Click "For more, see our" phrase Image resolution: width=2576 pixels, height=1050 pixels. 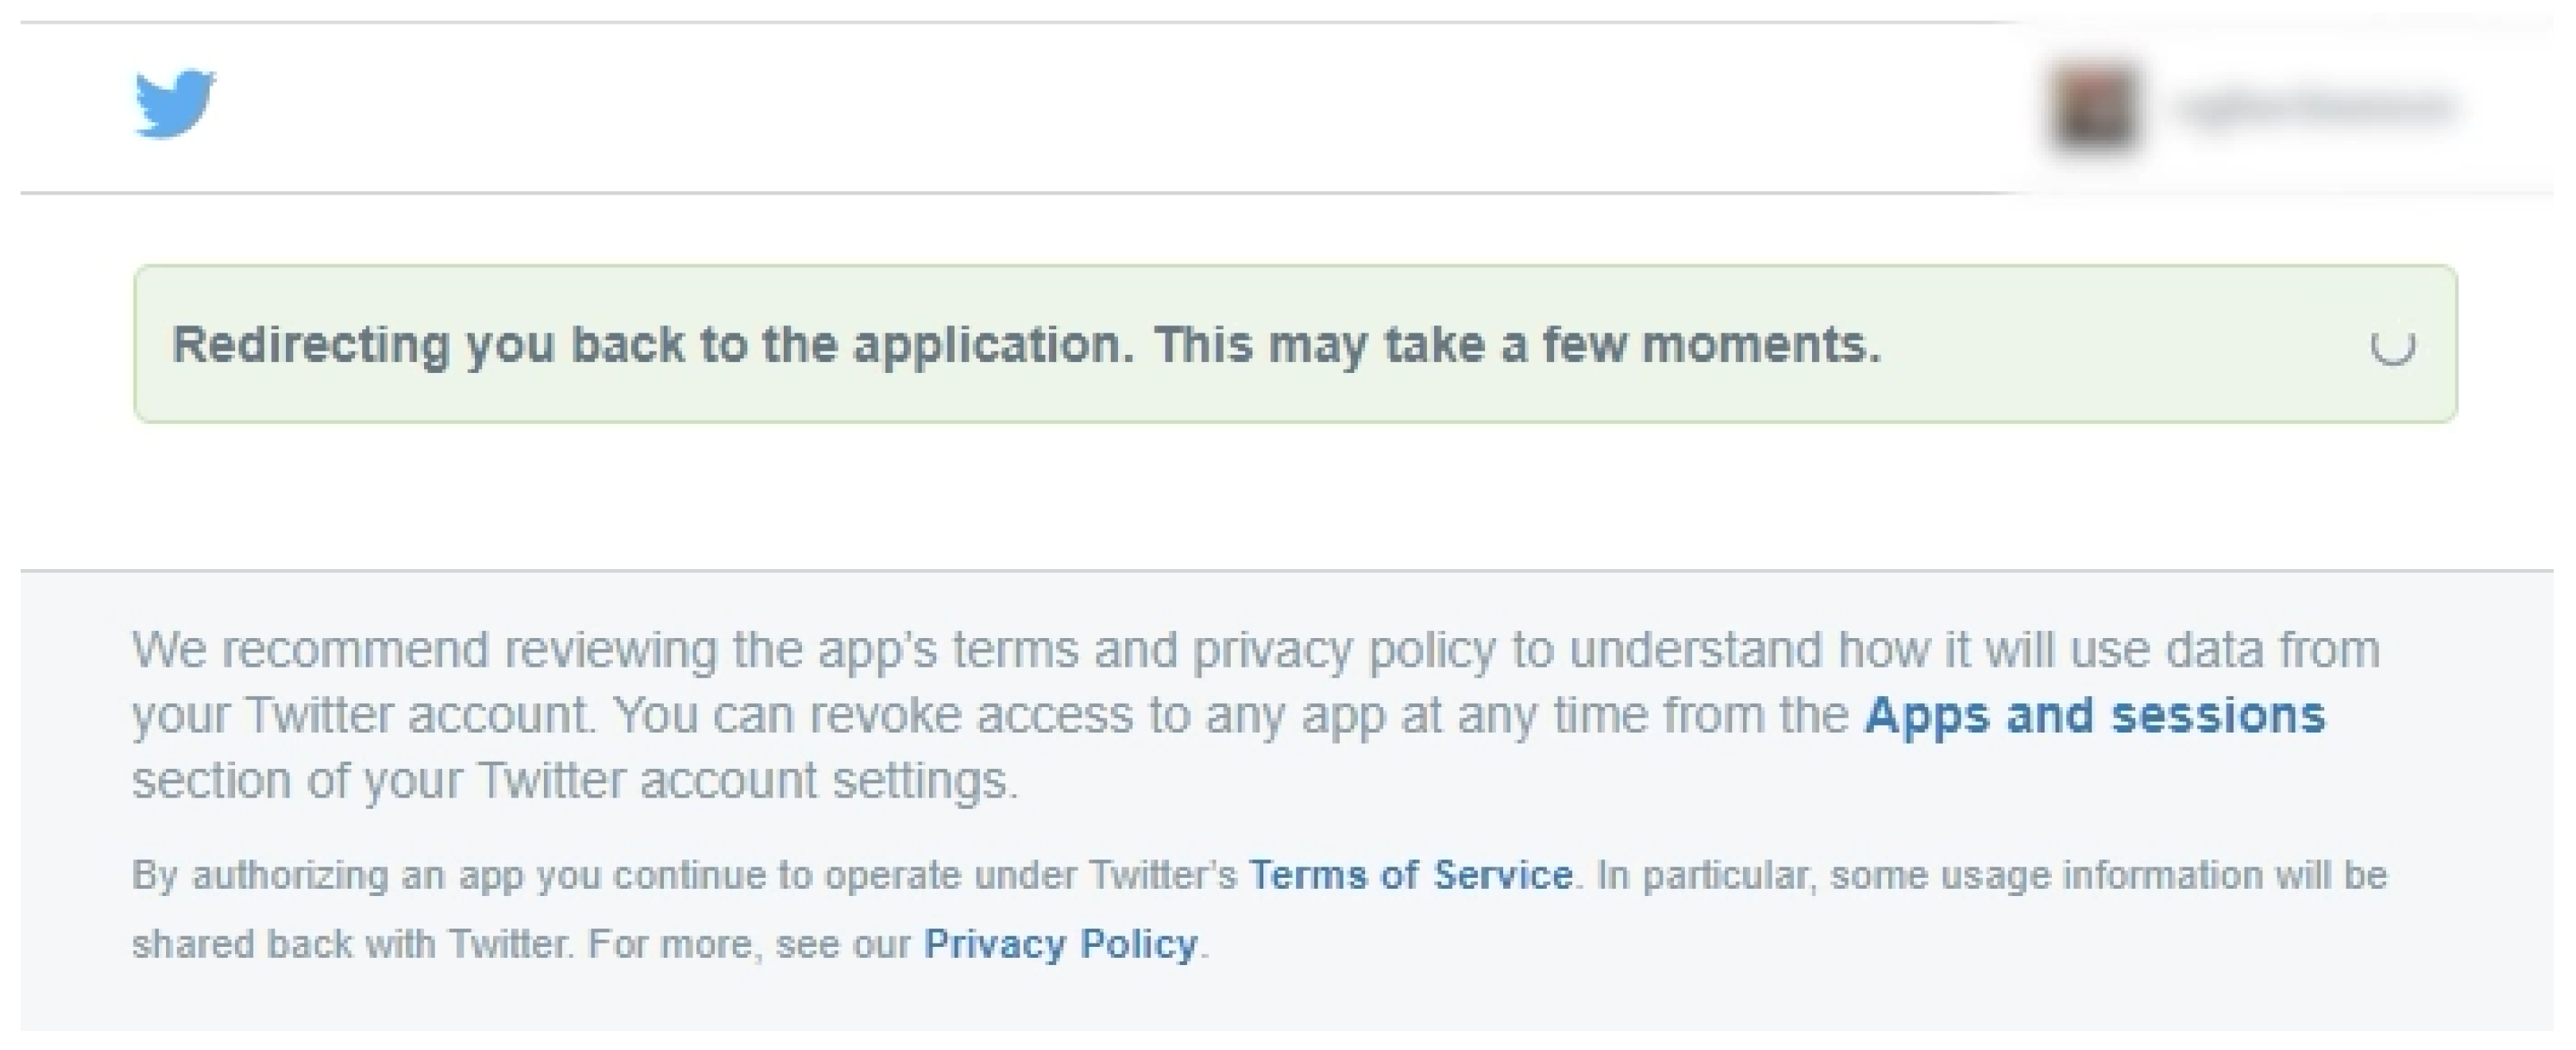coord(748,944)
